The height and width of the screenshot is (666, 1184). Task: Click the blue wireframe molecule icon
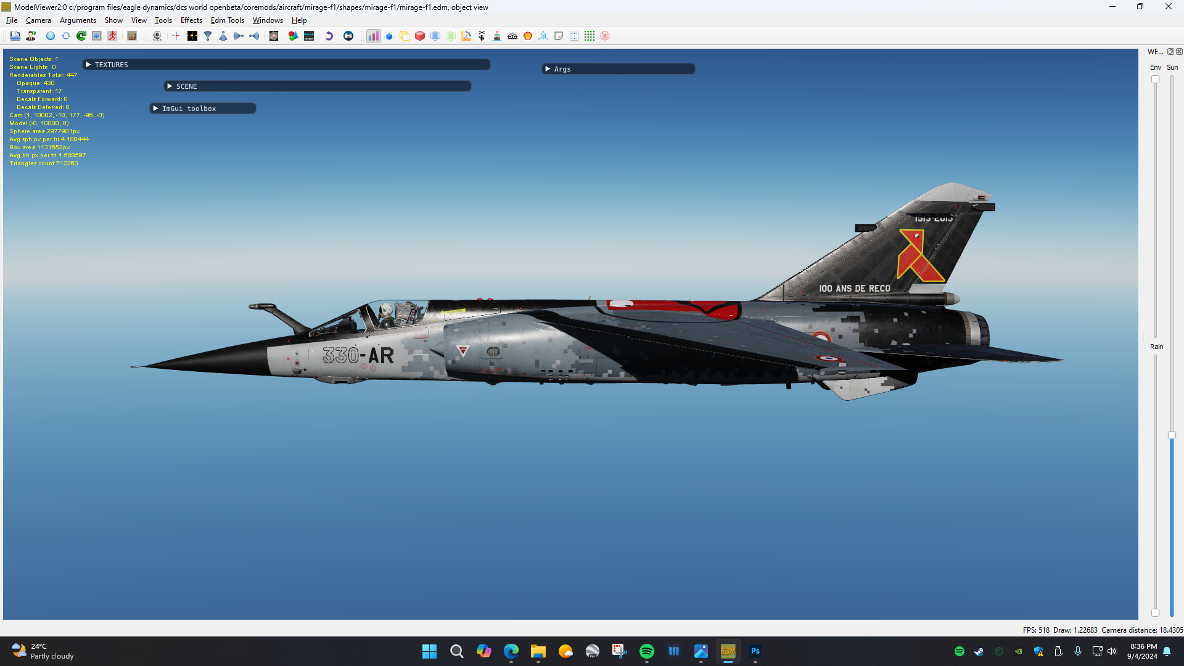tap(543, 36)
